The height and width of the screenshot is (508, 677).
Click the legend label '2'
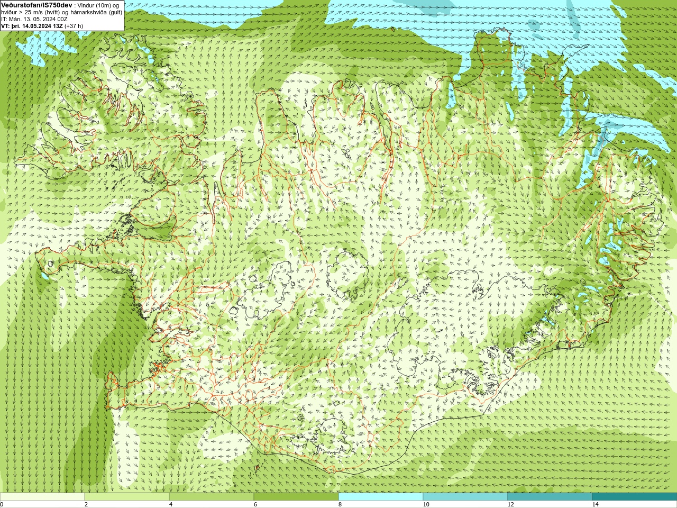(x=86, y=504)
